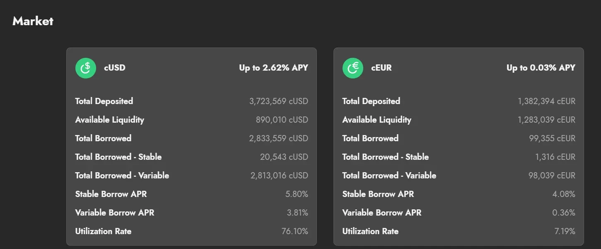Click cUSD Utilization Rate 76.10%
This screenshot has height=249, width=601.
click(x=295, y=231)
